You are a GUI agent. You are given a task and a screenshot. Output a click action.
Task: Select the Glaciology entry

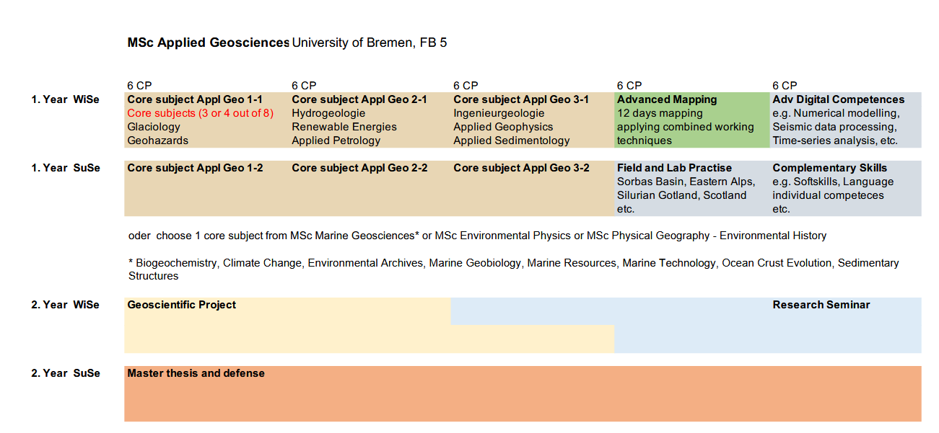[154, 127]
